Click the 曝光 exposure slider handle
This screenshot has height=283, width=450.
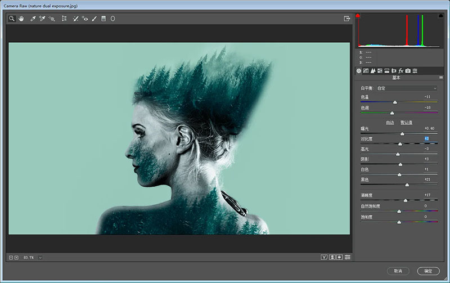click(402, 133)
